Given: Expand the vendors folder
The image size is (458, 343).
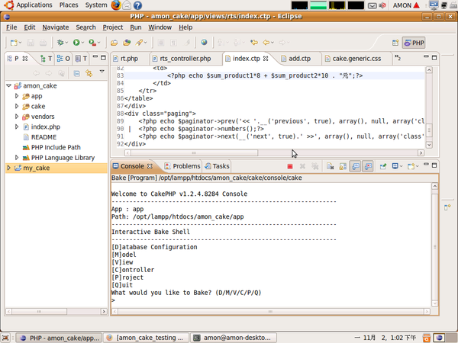Looking at the screenshot, I should tap(17, 117).
